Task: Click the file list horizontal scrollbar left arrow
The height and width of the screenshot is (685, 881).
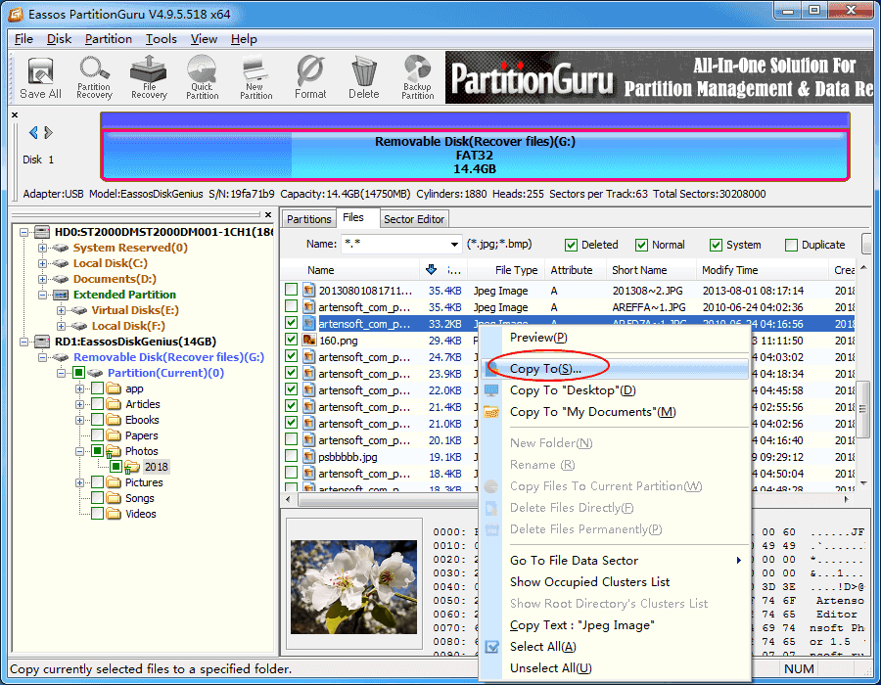Action: pos(288,499)
